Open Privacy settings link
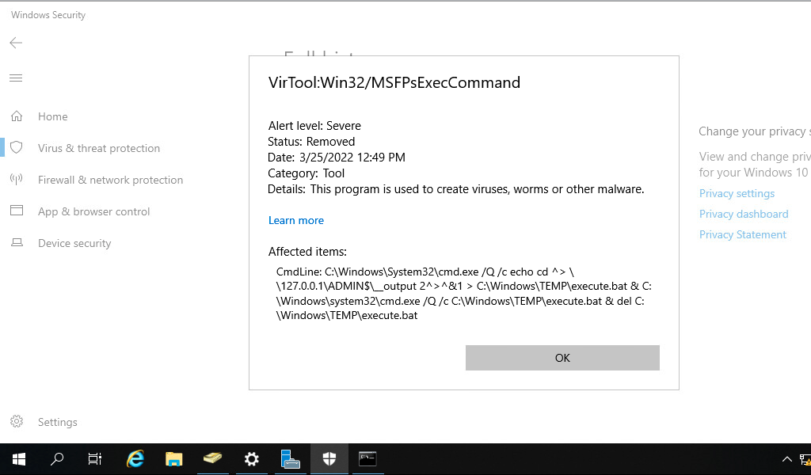Viewport: 811px width, 475px height. [737, 193]
